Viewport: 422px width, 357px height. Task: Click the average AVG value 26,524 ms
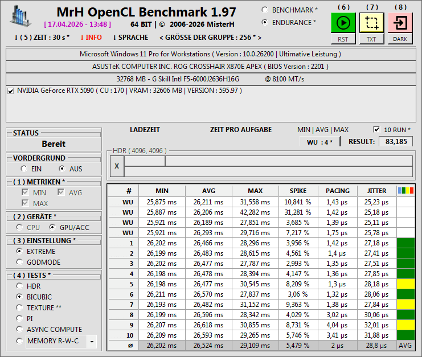point(208,346)
